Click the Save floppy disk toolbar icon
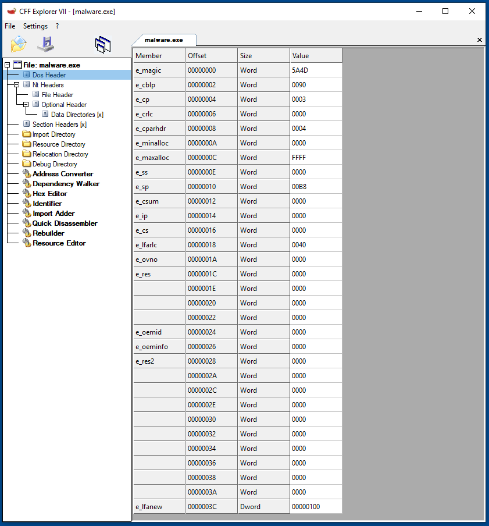Viewport: 489px width, 526px height. pyautogui.click(x=45, y=44)
